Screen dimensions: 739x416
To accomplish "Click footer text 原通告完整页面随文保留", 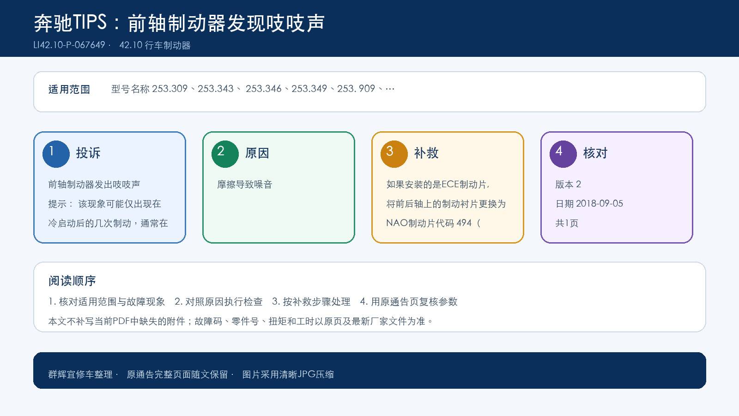I will [x=177, y=374].
